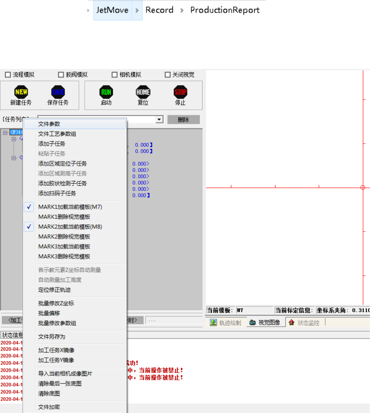Click the 删除 button
This screenshot has width=370, height=413.
click(183, 119)
